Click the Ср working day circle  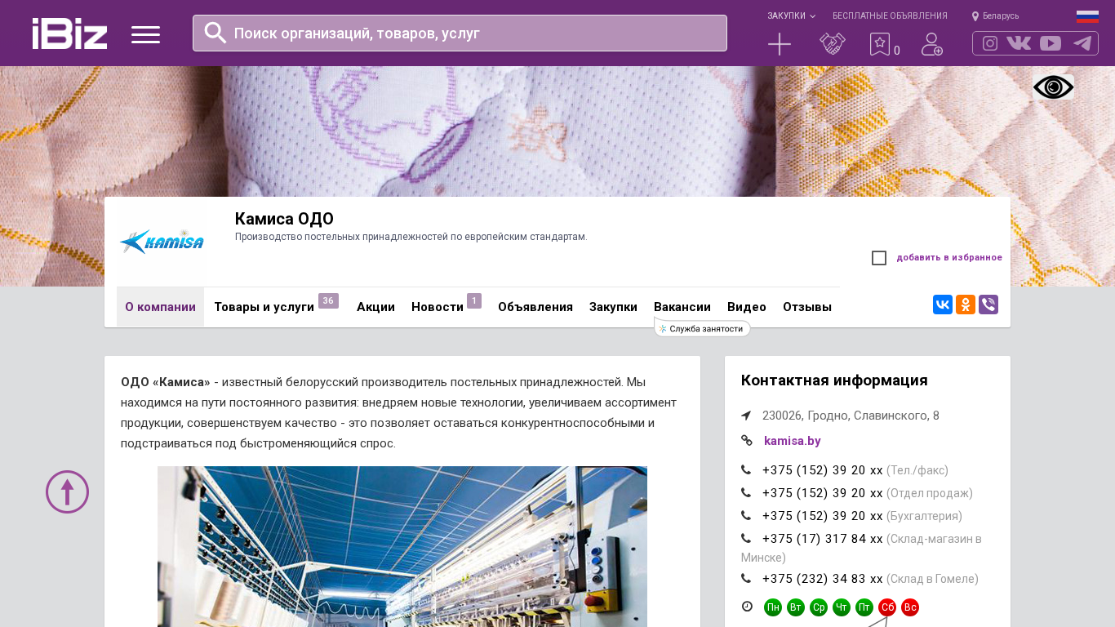[x=819, y=607]
